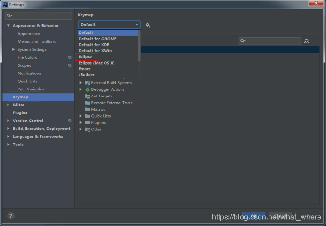326x226 pixels.
Task: Click the Plug-ins folder icon
Action: [x=87, y=122]
